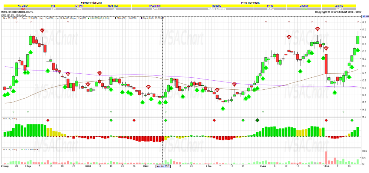
Task: Select red diamond near 13 Sep in indicator panel
Action: point(48,120)
